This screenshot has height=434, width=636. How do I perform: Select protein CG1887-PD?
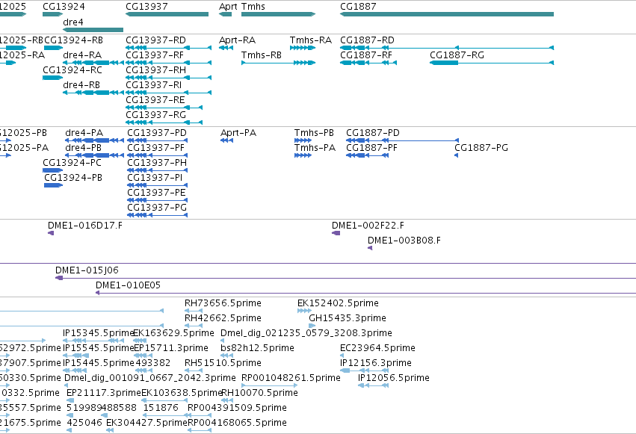pyautogui.click(x=373, y=133)
